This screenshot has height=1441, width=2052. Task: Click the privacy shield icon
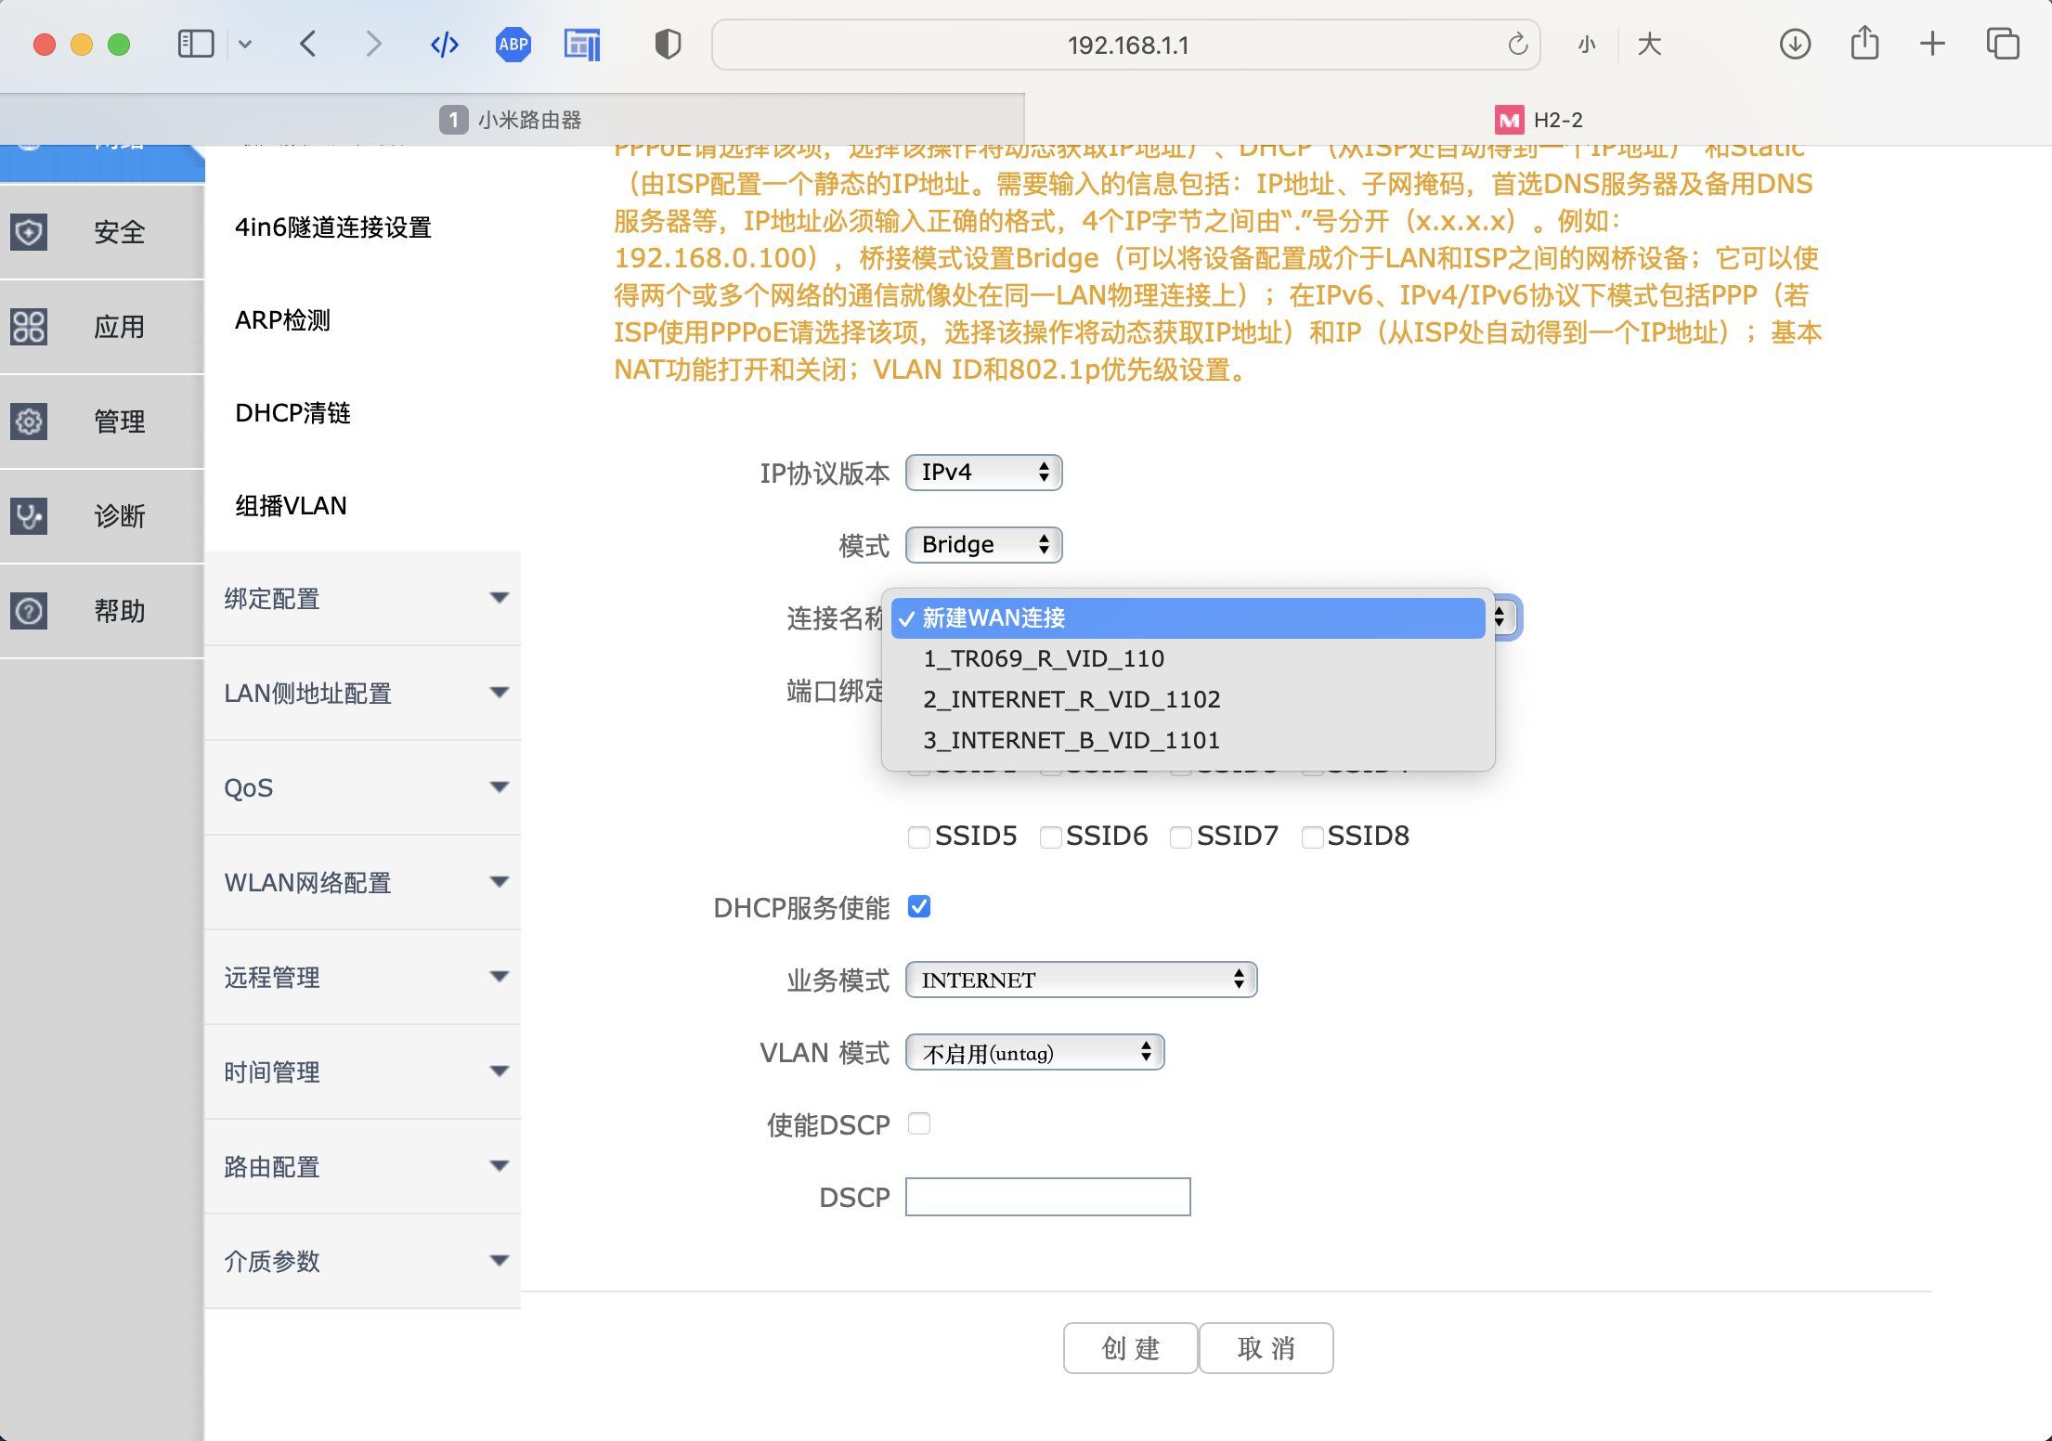click(668, 44)
